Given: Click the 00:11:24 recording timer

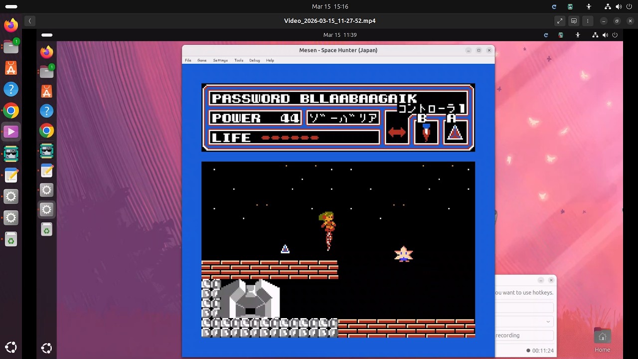Looking at the screenshot, I should pos(543,351).
